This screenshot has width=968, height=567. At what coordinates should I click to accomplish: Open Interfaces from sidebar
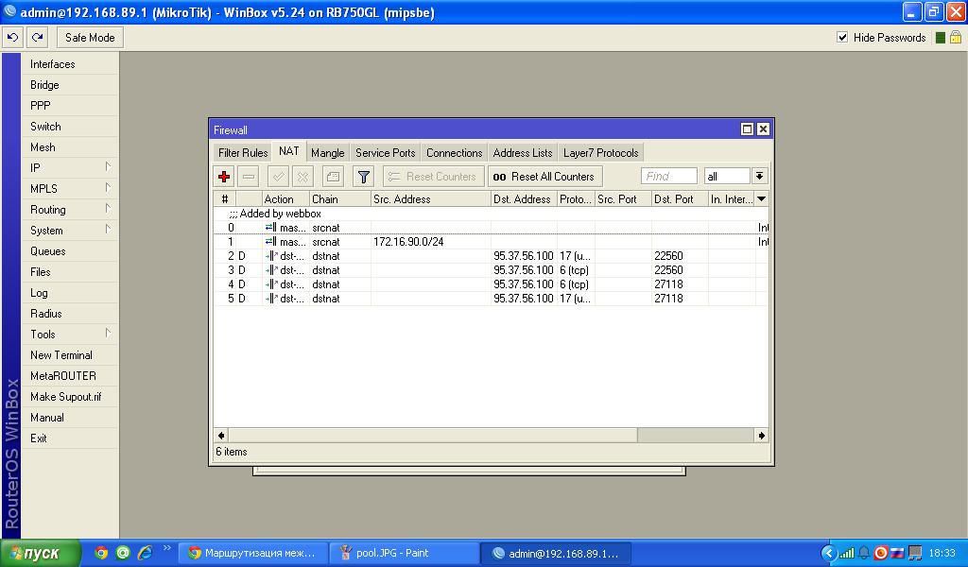pos(70,64)
